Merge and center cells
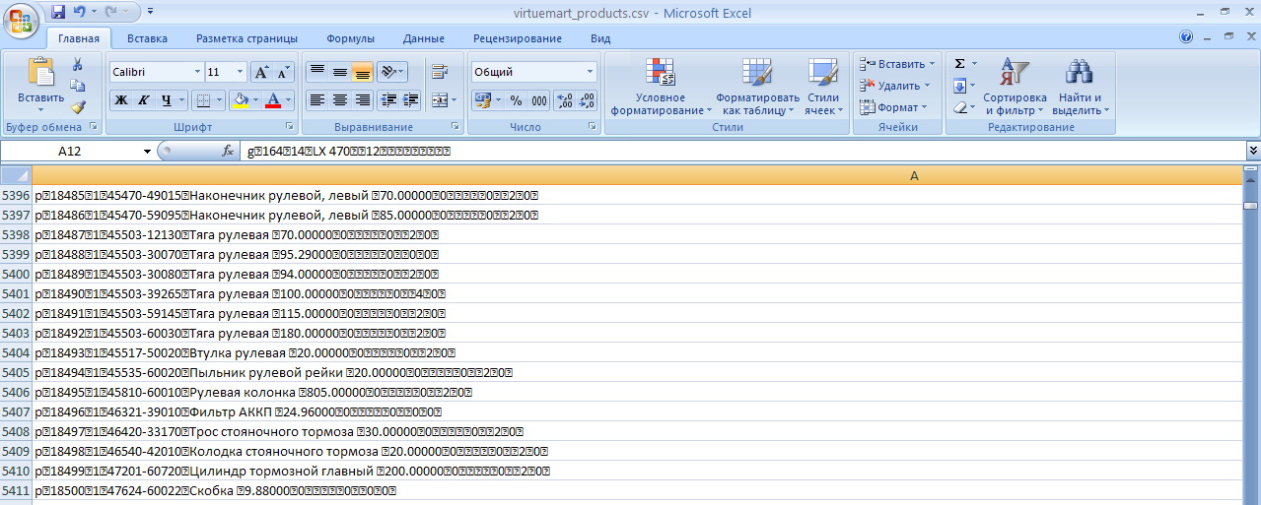1261x505 pixels. tap(440, 100)
